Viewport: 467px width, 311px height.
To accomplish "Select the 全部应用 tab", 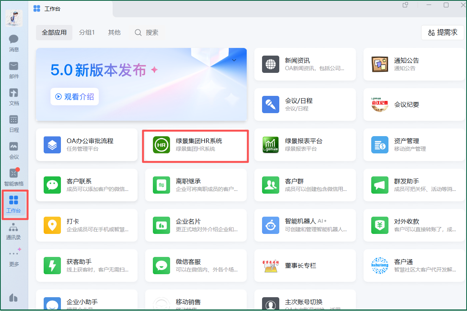I will [x=54, y=33].
